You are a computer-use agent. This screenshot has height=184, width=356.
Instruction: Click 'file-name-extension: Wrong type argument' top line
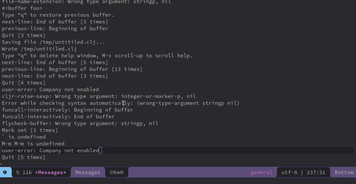tap(86, 2)
